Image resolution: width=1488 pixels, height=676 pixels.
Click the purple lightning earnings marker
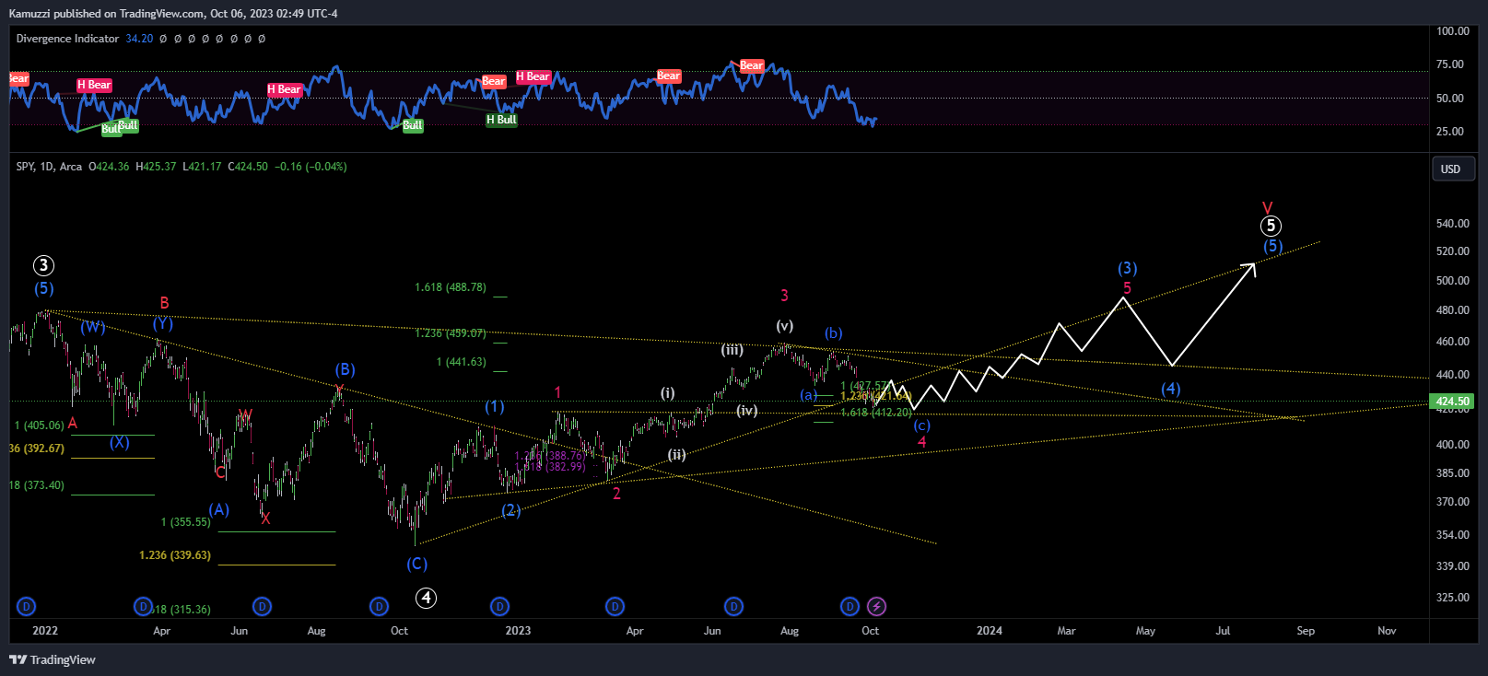click(877, 606)
